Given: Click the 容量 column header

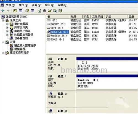Looking at the screenshot, I should coord(132,17).
